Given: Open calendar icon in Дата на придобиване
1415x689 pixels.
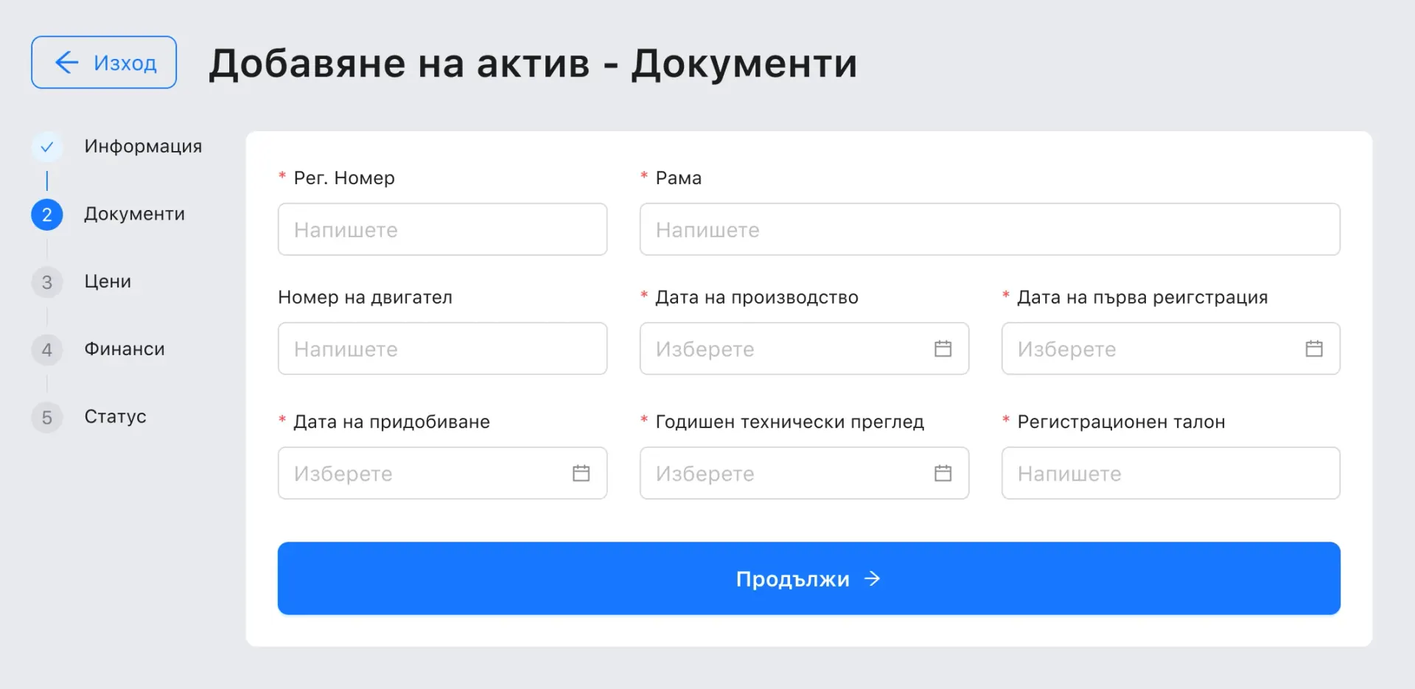Looking at the screenshot, I should click(x=581, y=473).
